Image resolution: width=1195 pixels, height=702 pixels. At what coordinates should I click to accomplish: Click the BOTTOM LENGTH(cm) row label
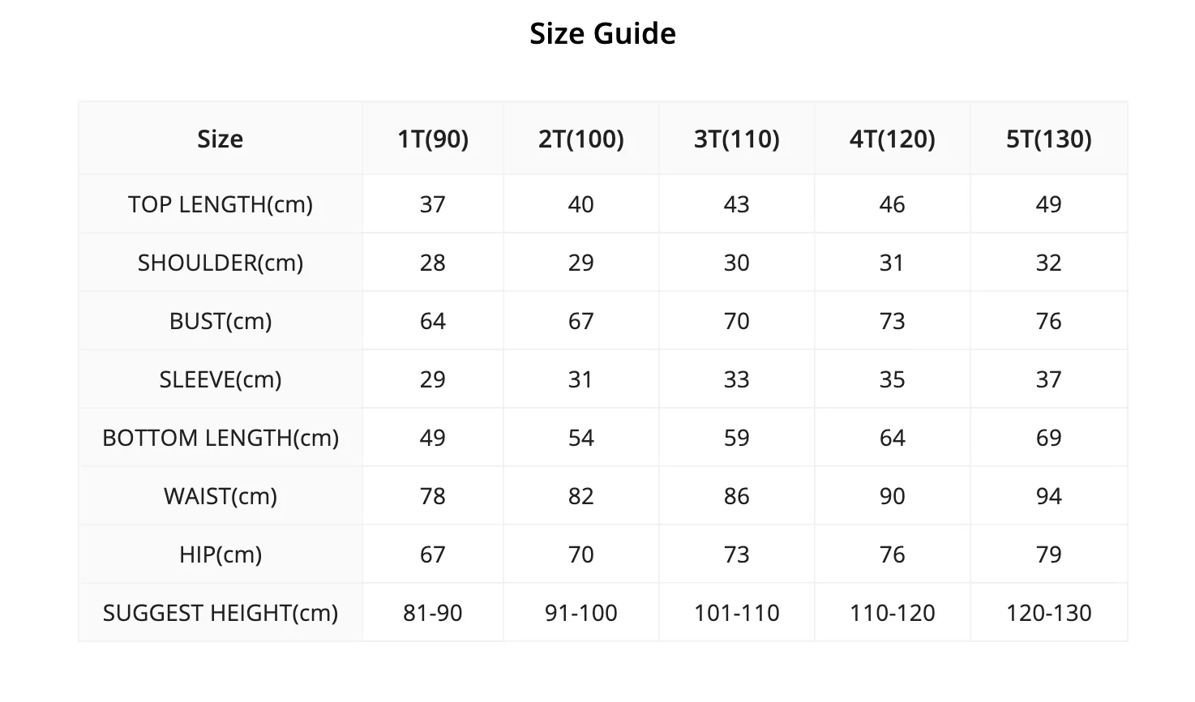(x=221, y=438)
